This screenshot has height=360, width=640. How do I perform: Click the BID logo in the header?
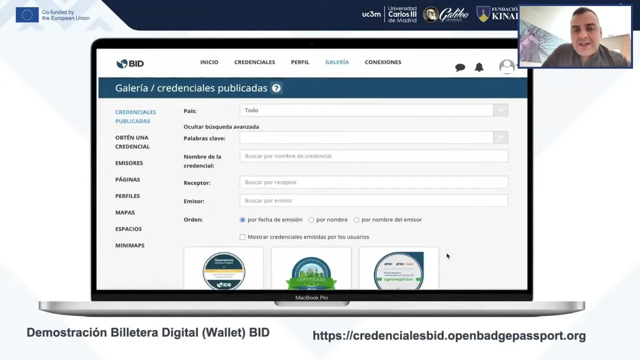[x=130, y=63]
